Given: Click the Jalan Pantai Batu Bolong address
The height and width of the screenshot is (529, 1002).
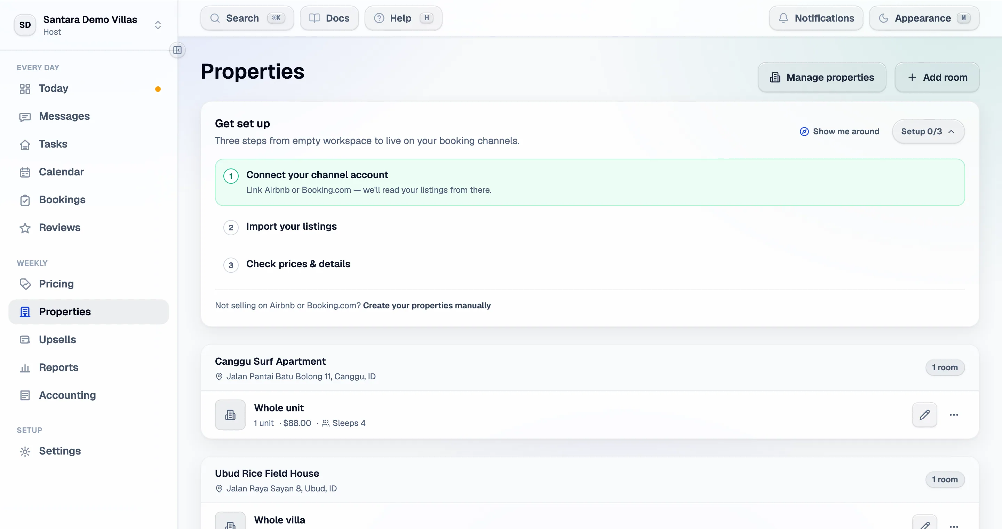Looking at the screenshot, I should click(301, 377).
